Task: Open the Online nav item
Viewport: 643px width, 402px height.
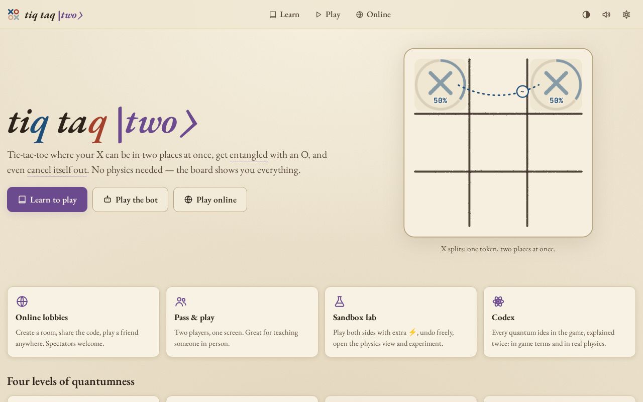Action: (373, 15)
